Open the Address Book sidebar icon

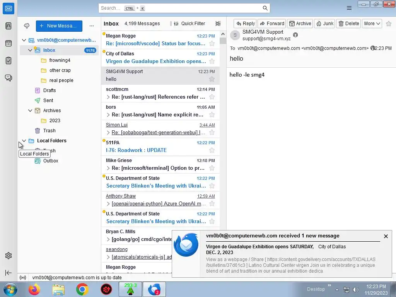9,26
